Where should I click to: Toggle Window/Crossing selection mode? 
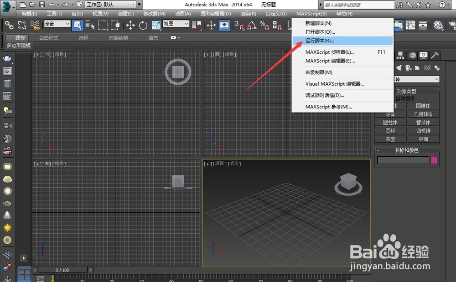(115, 25)
